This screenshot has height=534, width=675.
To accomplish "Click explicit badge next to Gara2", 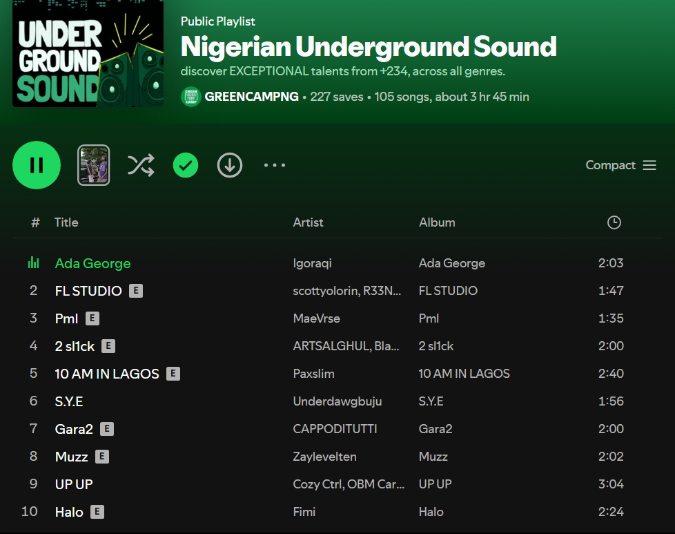I will (x=107, y=429).
